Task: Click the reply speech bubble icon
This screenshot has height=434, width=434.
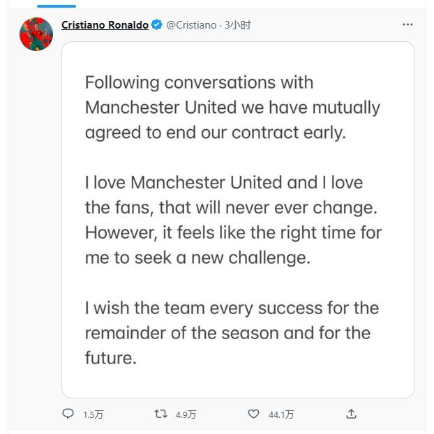Action: tap(68, 414)
